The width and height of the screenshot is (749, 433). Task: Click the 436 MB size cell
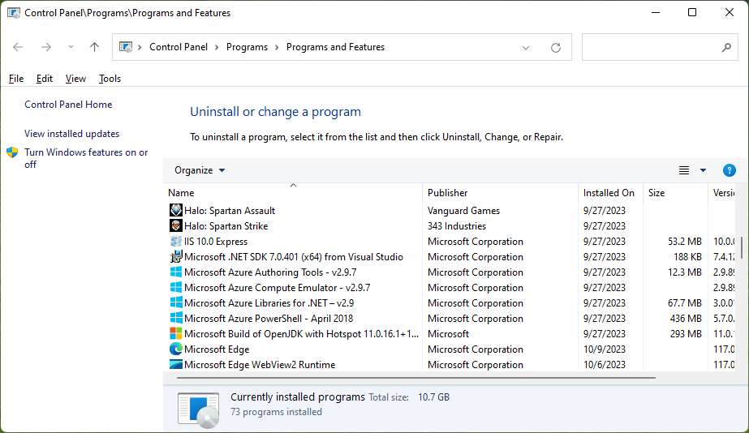[686, 319]
